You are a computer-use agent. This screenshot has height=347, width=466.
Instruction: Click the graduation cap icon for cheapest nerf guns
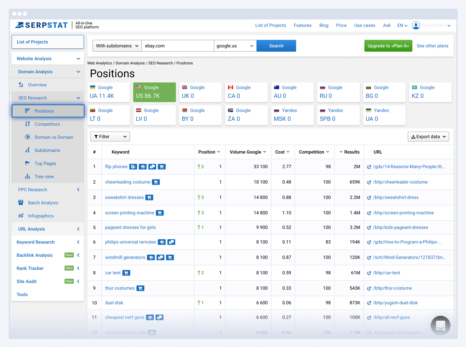click(x=150, y=317)
